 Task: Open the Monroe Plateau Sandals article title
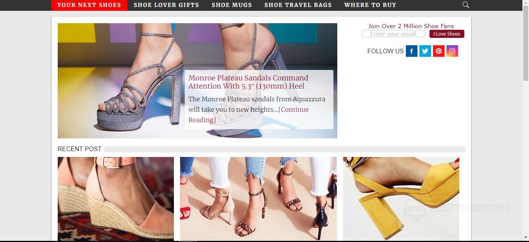[x=248, y=82]
